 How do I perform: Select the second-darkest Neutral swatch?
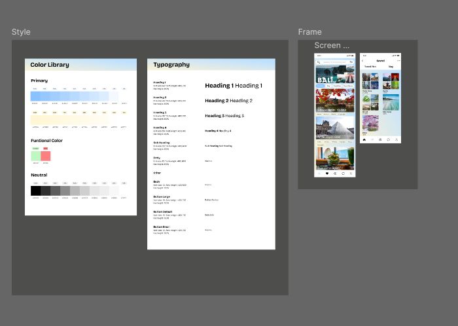(x=46, y=190)
